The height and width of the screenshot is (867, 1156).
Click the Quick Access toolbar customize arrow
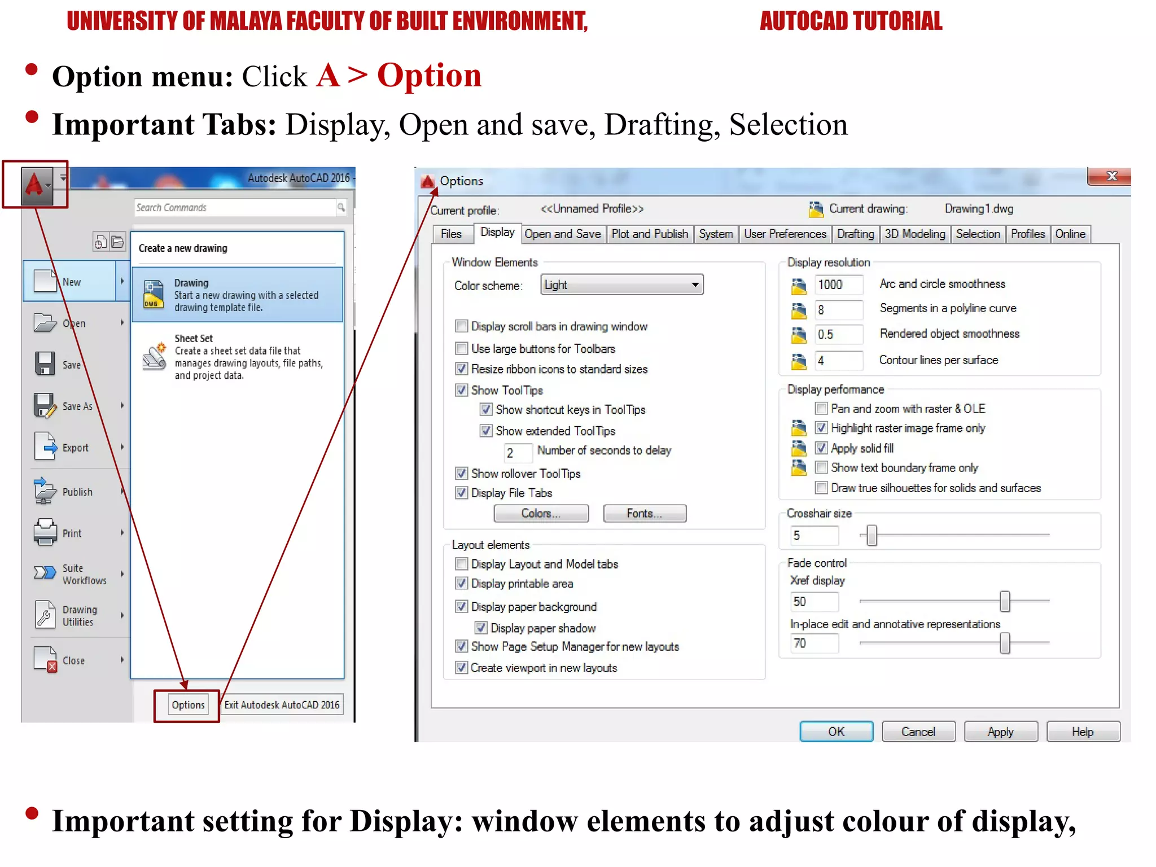click(63, 177)
